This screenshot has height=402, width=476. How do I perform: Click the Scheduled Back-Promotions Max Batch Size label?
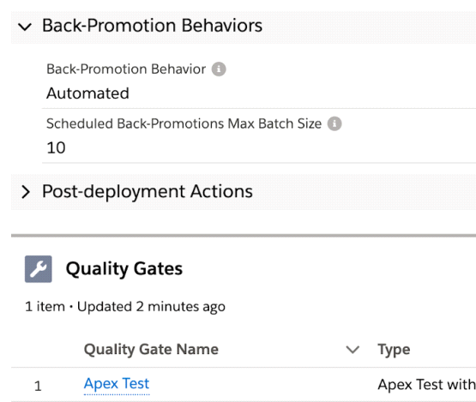pyautogui.click(x=184, y=123)
